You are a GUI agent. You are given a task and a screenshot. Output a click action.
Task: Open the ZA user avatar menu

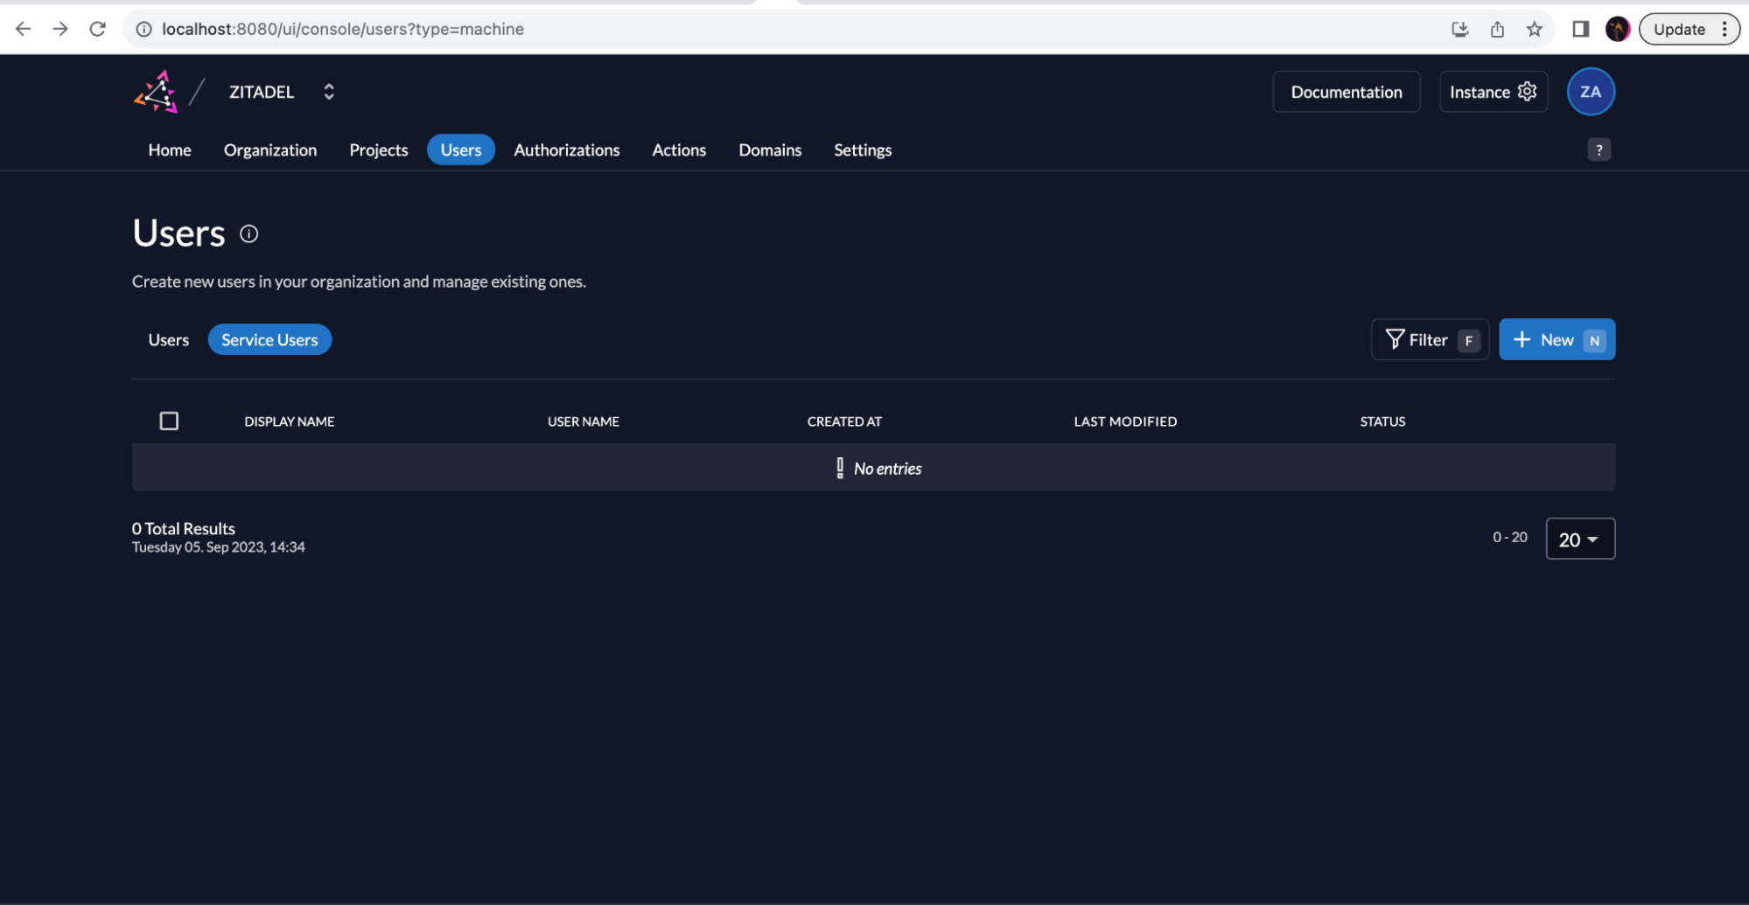pos(1590,92)
